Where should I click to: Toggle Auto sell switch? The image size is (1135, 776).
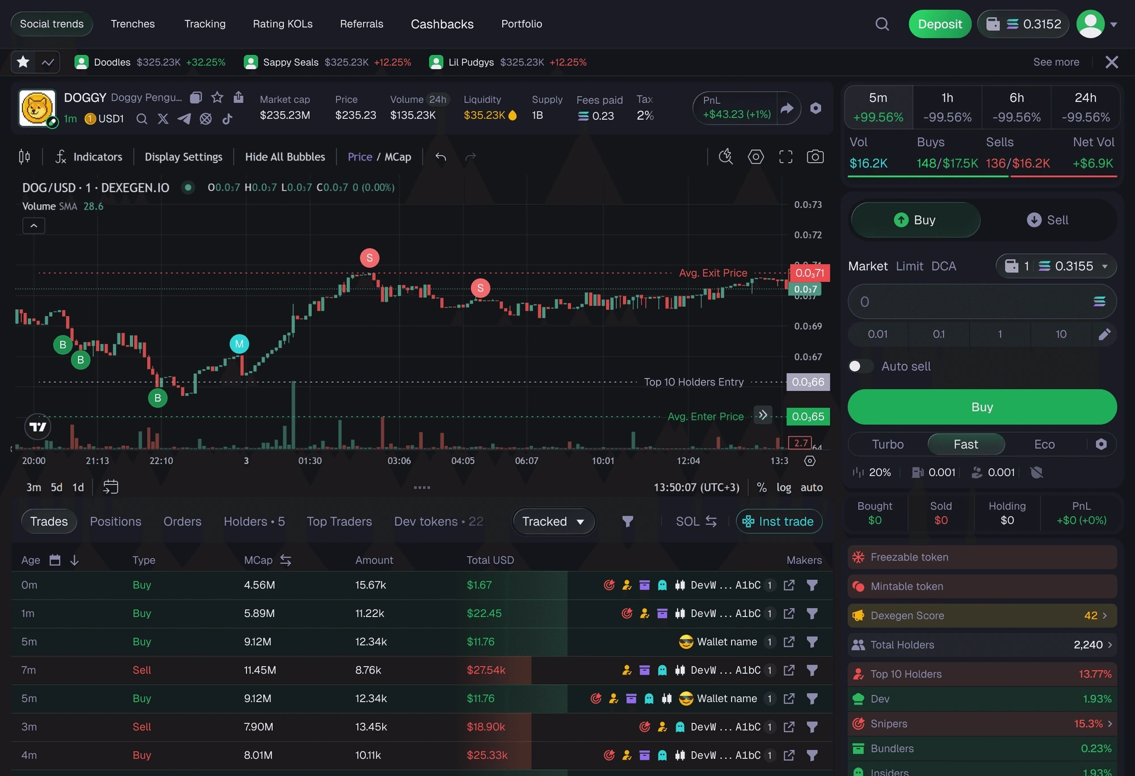pos(861,366)
